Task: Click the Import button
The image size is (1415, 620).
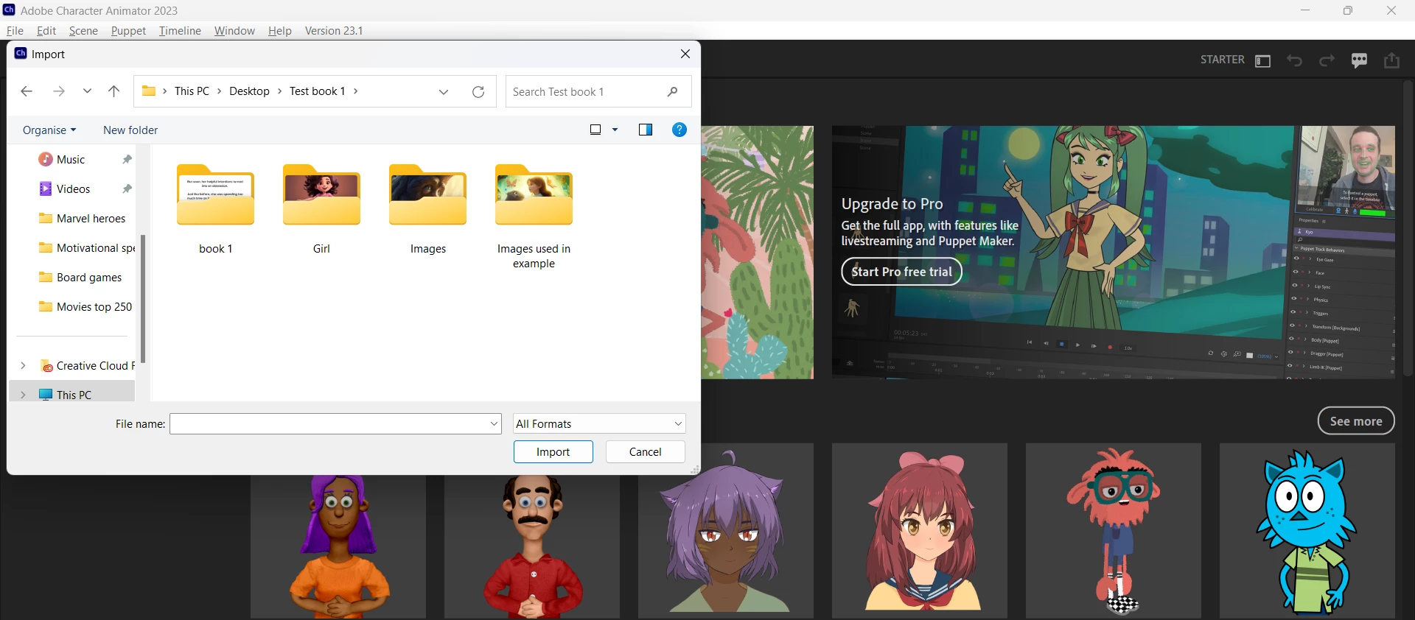Action: [553, 451]
